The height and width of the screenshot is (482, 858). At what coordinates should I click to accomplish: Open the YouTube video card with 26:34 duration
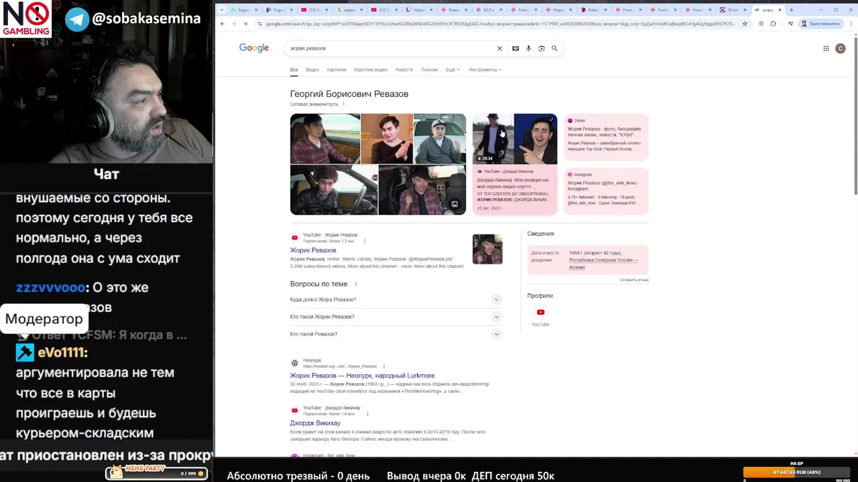515,164
